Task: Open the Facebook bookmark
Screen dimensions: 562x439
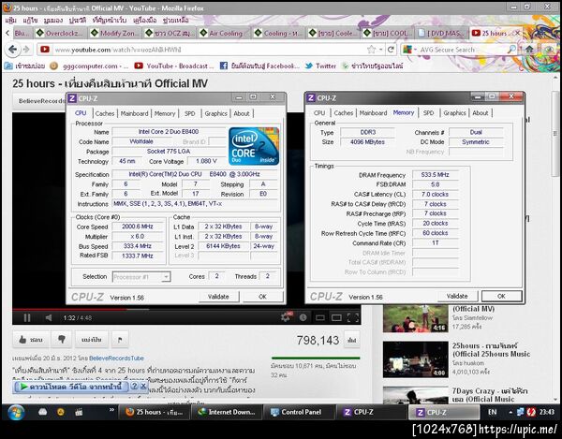Action: coord(259,66)
